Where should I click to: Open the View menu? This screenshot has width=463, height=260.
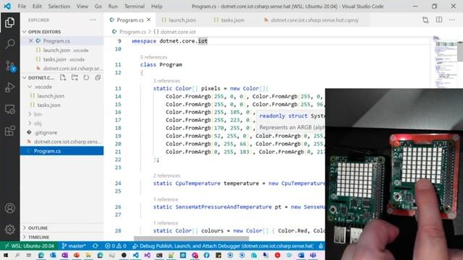click(x=82, y=6)
